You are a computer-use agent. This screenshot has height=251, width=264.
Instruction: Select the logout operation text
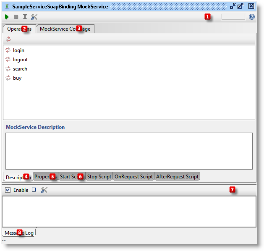tap(21, 60)
